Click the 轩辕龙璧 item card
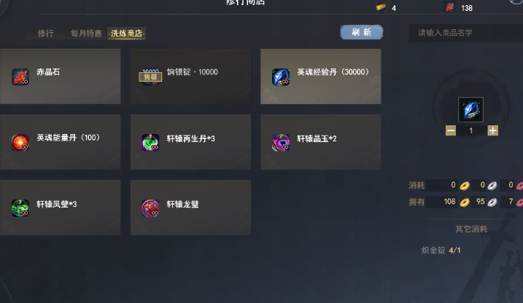The image size is (523, 303). tap(190, 208)
